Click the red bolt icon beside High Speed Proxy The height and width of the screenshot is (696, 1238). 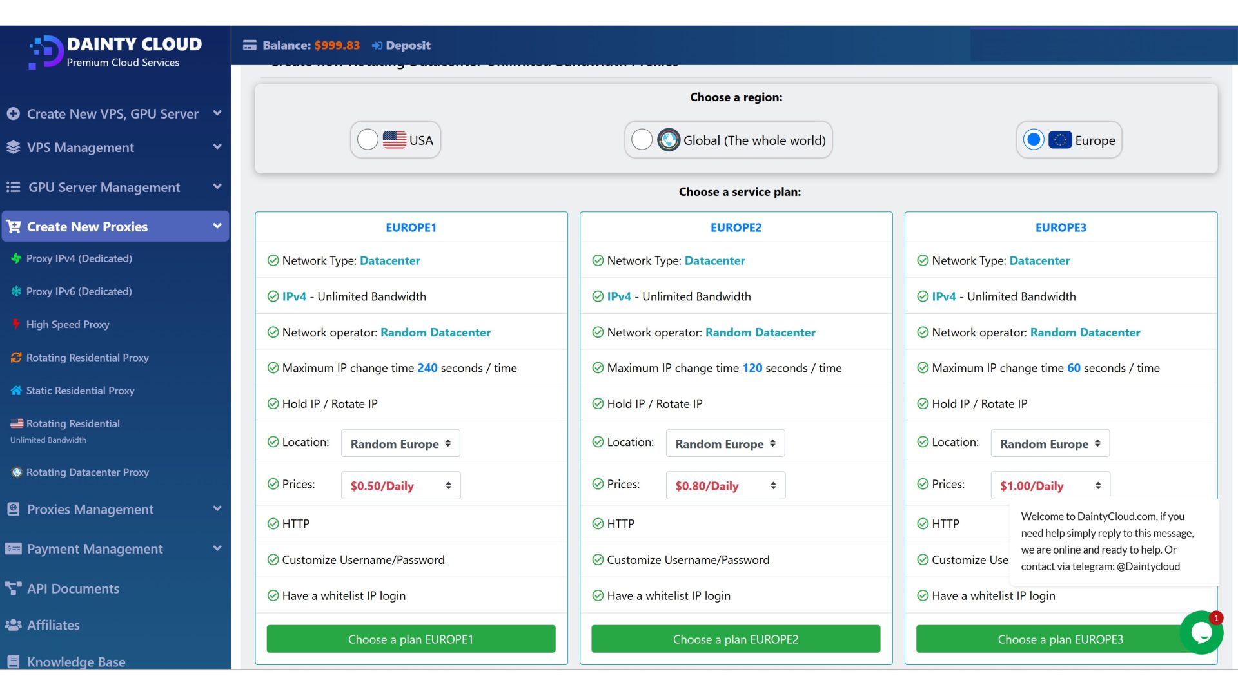pyautogui.click(x=16, y=324)
